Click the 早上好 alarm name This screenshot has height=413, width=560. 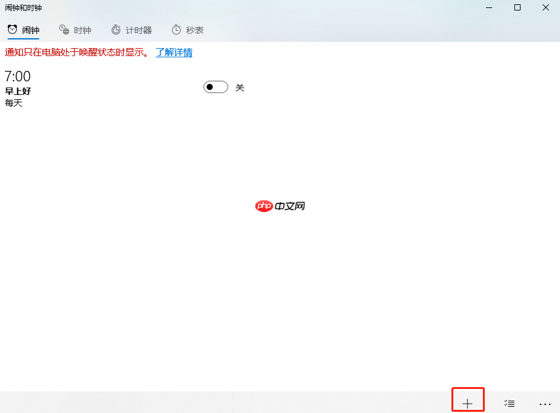tap(18, 91)
